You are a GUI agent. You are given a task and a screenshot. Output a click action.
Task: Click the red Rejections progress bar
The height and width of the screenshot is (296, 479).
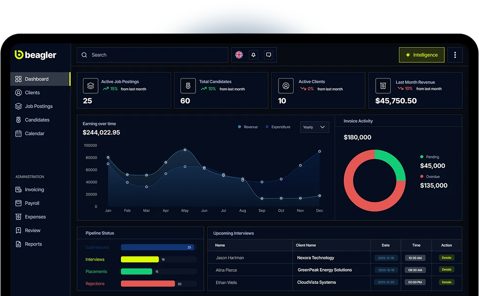point(148,284)
